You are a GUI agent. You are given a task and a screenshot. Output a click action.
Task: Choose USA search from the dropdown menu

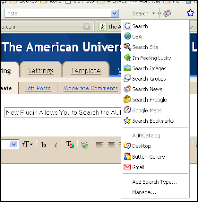point(155,37)
